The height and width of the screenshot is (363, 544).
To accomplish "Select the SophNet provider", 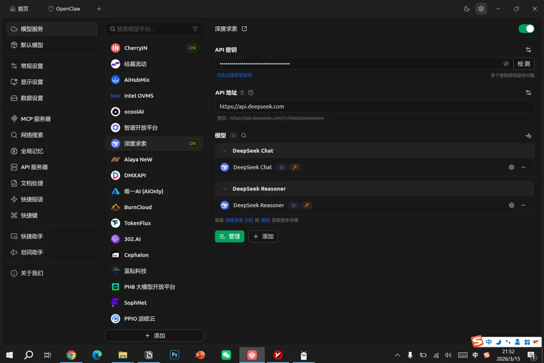I will click(x=155, y=302).
